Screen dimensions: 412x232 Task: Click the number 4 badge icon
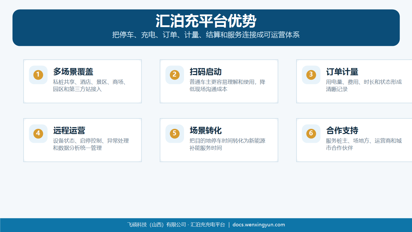[38, 134]
